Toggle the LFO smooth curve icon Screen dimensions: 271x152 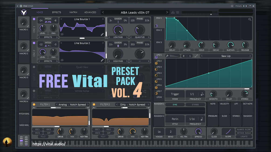(x=196, y=56)
